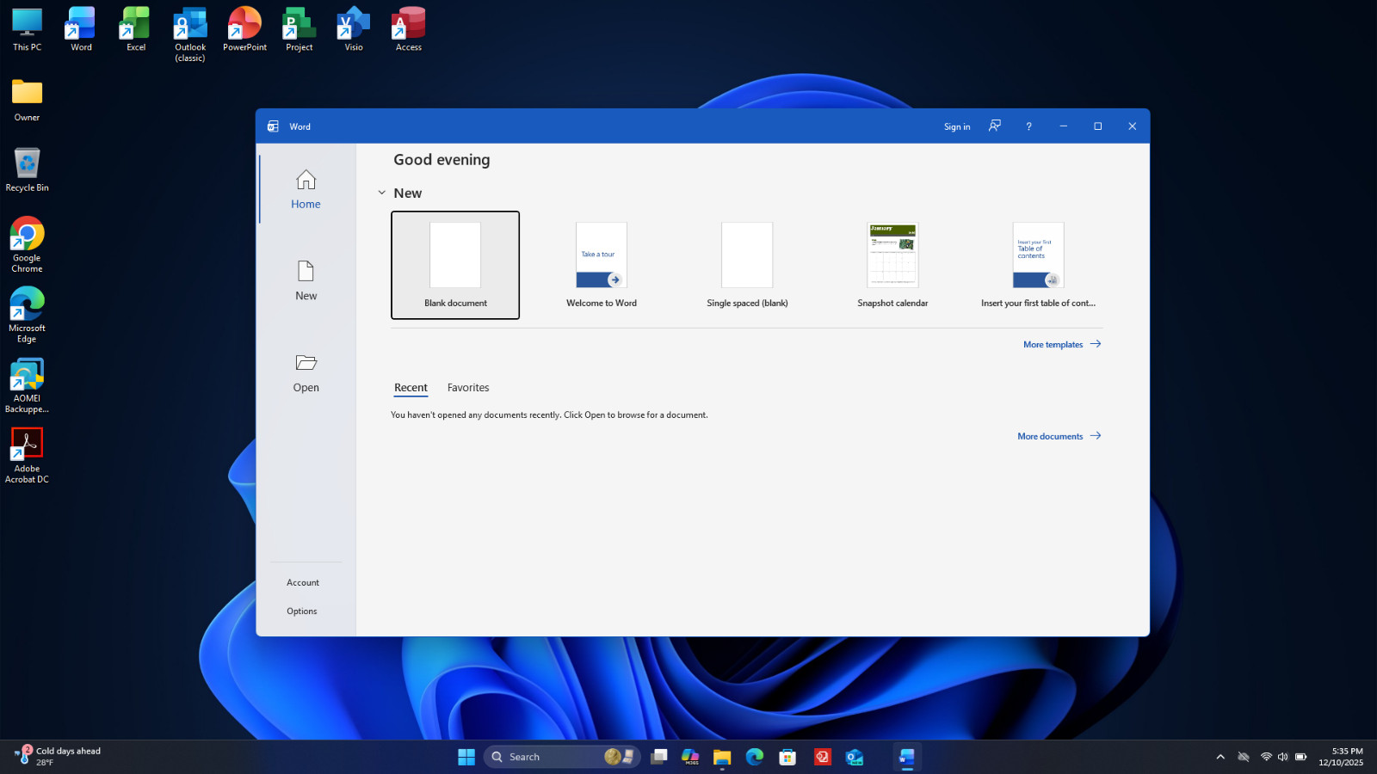Click the Microsoft Store taskbar icon

click(787, 757)
